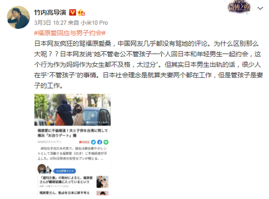269x199 pixels.
Task: Open hashtag #福原爱回应与男子约会#
Action: click(x=70, y=33)
